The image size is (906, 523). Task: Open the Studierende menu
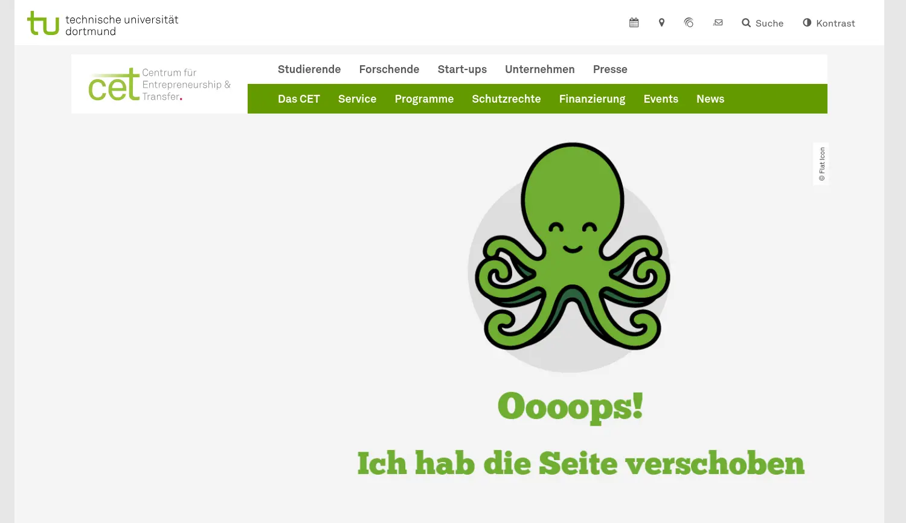309,69
